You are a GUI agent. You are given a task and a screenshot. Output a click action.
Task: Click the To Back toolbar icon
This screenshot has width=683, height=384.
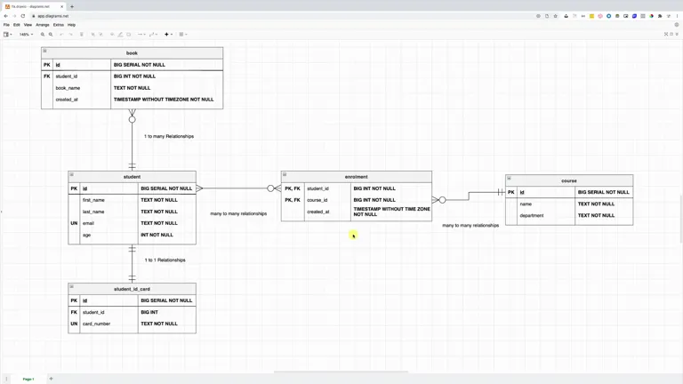pos(101,35)
